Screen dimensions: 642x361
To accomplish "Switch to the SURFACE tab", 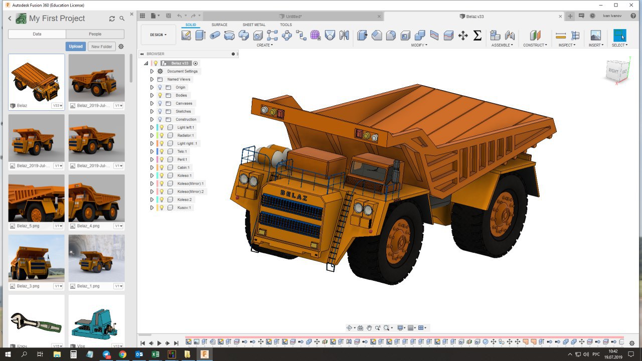I will tap(219, 25).
